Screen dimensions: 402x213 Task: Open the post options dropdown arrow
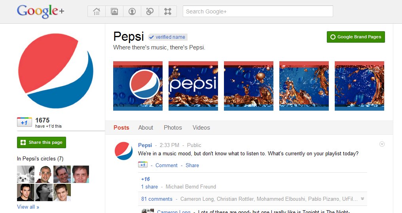(382, 144)
